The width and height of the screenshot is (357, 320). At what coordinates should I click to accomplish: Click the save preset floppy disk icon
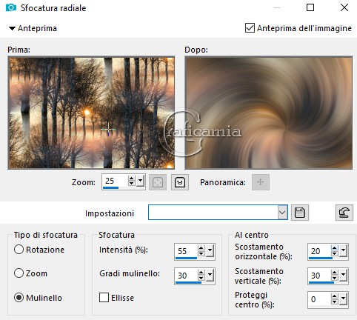[300, 213]
